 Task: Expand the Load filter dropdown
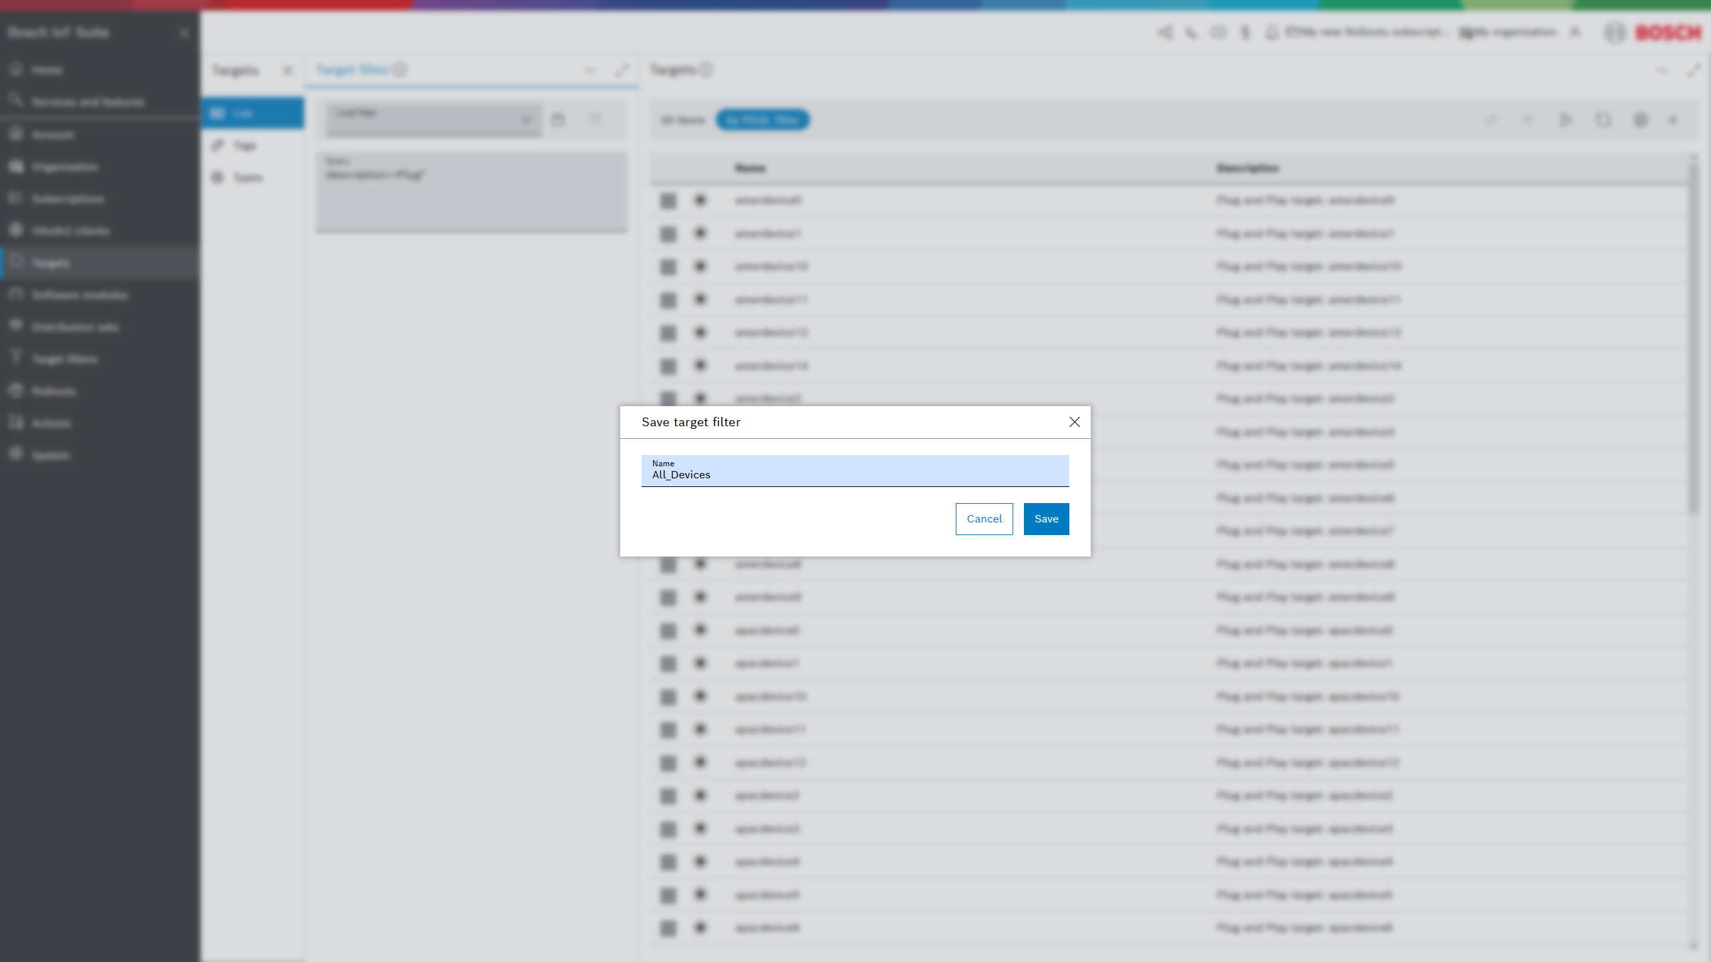click(x=433, y=120)
